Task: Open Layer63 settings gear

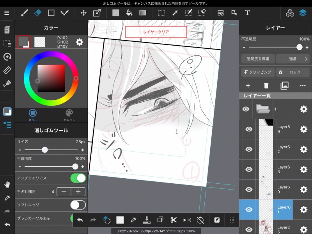Action: coord(304,169)
